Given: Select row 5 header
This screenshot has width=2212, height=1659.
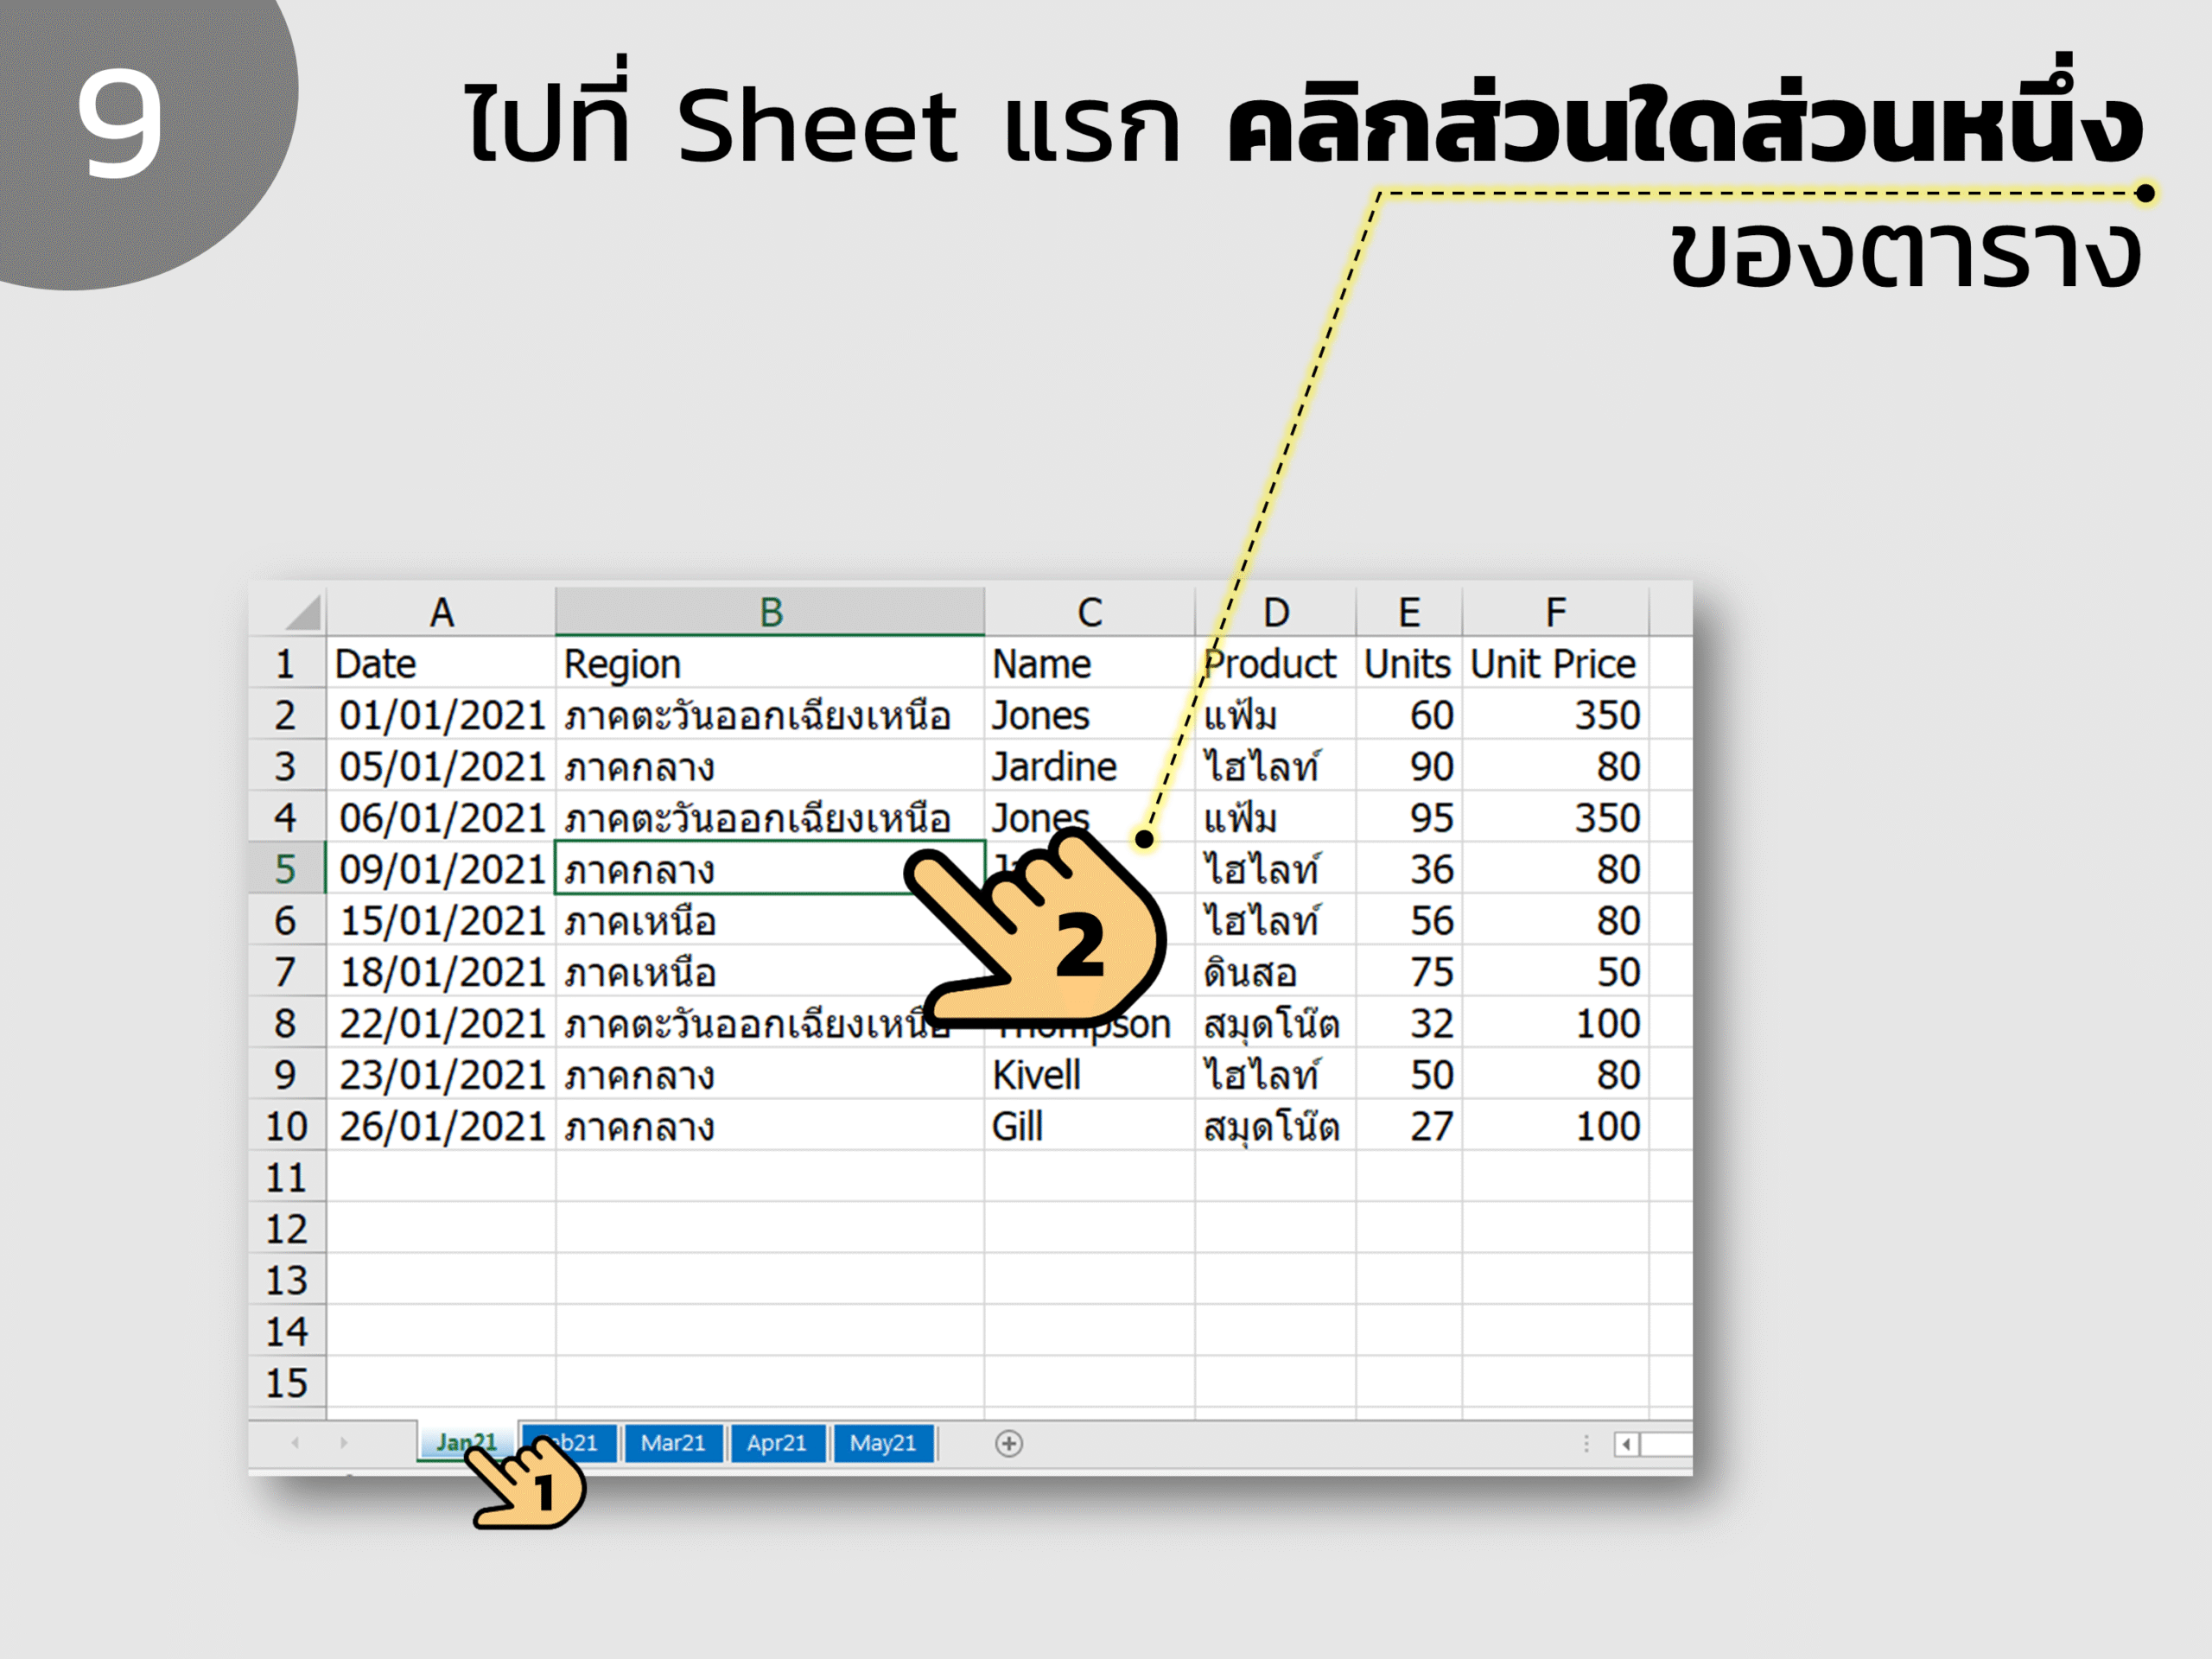Looking at the screenshot, I should tap(286, 869).
